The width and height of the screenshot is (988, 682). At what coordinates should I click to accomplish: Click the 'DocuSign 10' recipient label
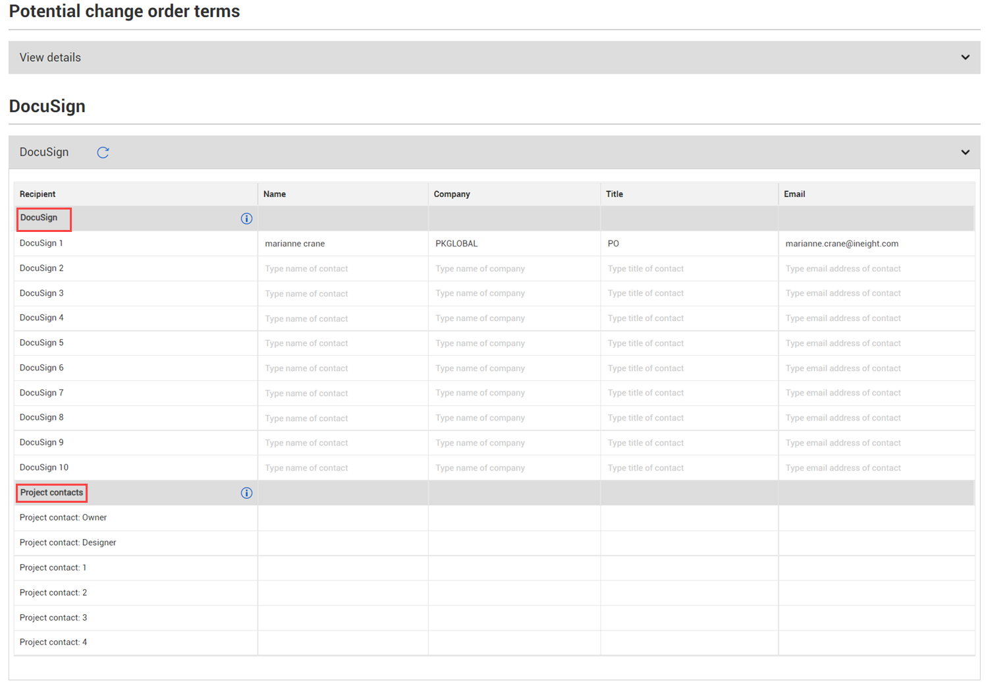point(44,467)
